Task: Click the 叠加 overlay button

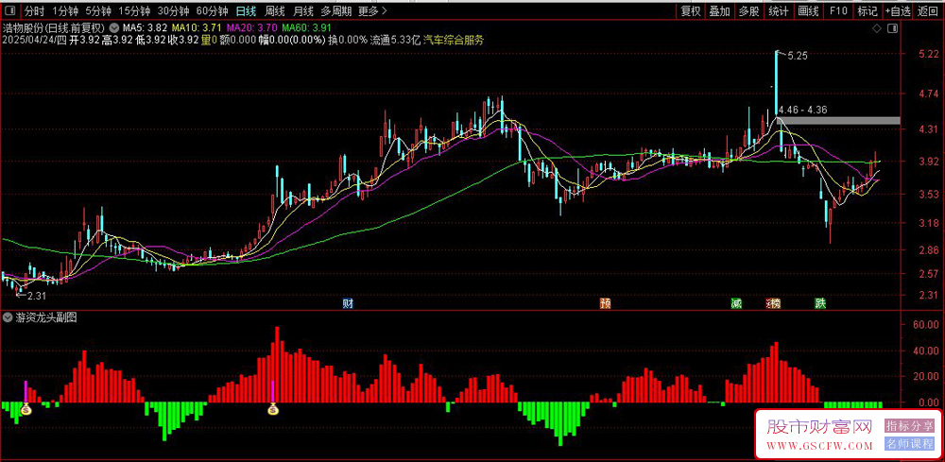Action: (x=719, y=10)
